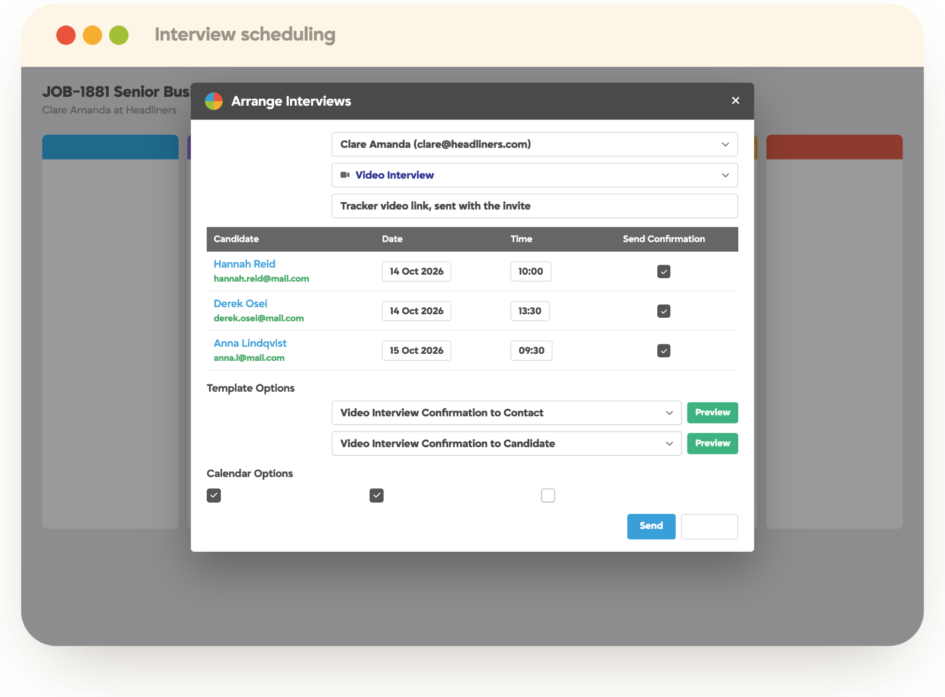The image size is (945, 697).
Task: Open Derek Osei's candidate profile link
Action: pos(240,304)
